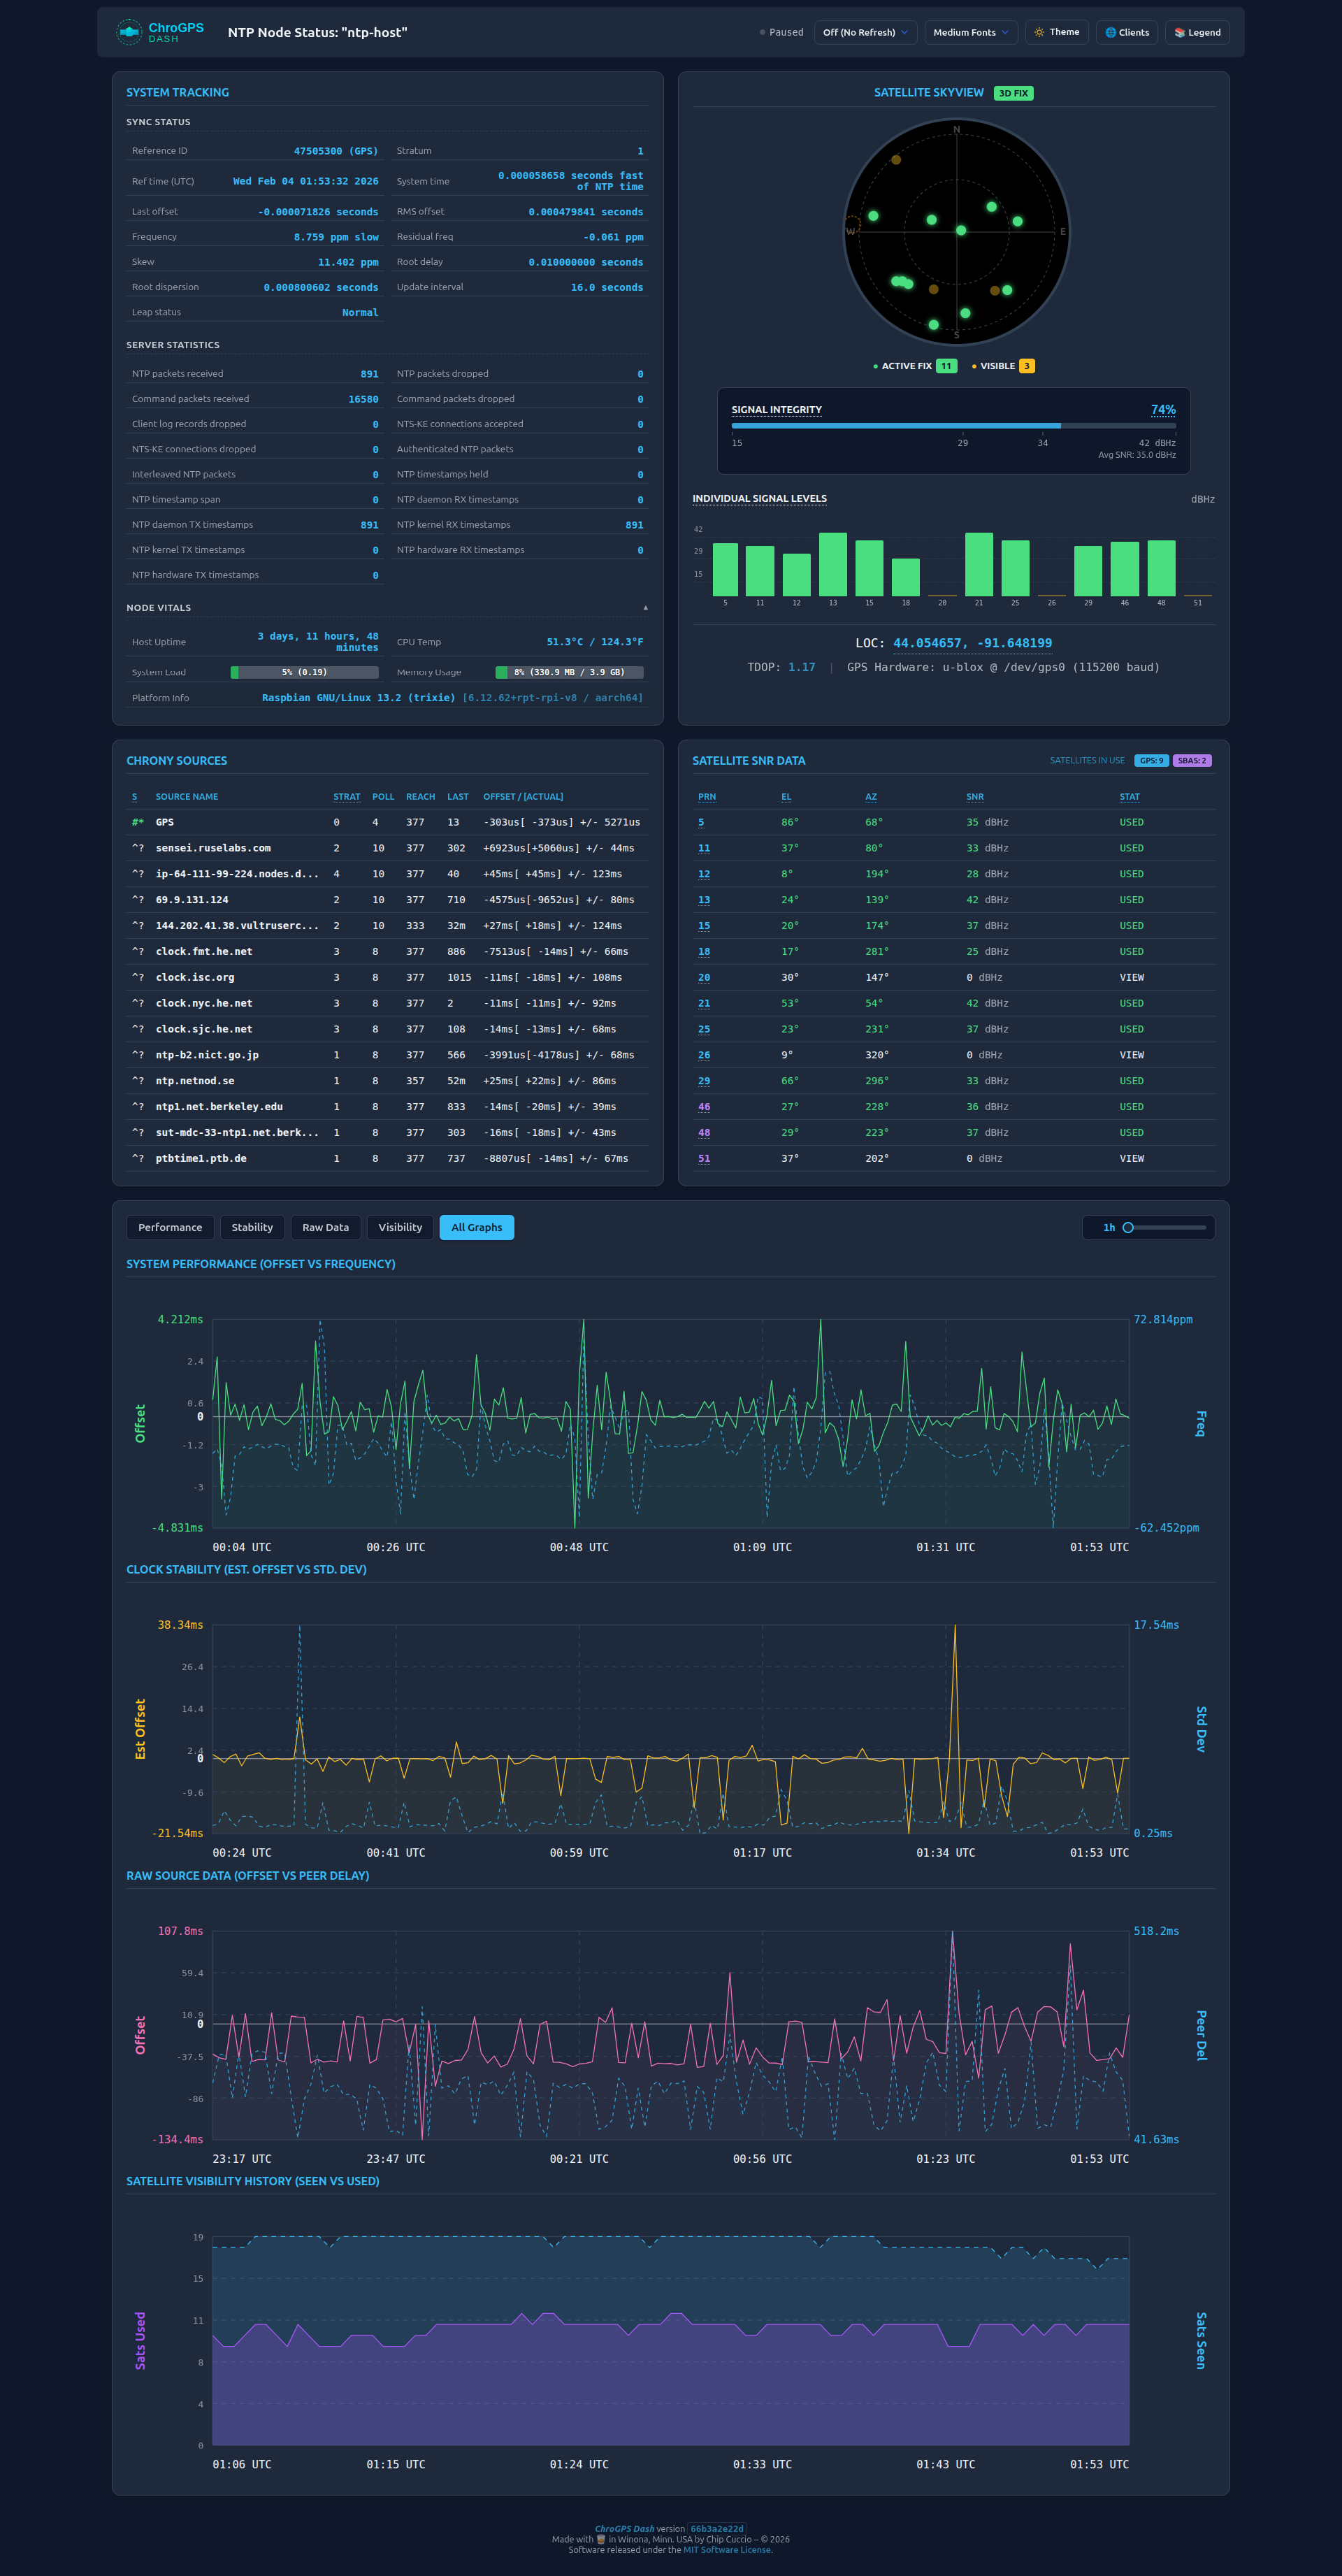The width and height of the screenshot is (1342, 2576).
Task: Click the Paused status dot indicator
Action: [x=762, y=32]
